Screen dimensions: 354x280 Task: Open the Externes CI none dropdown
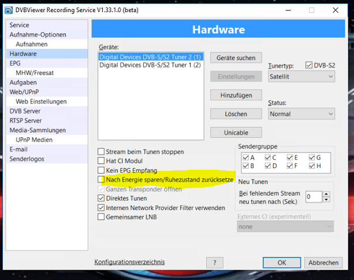285,226
